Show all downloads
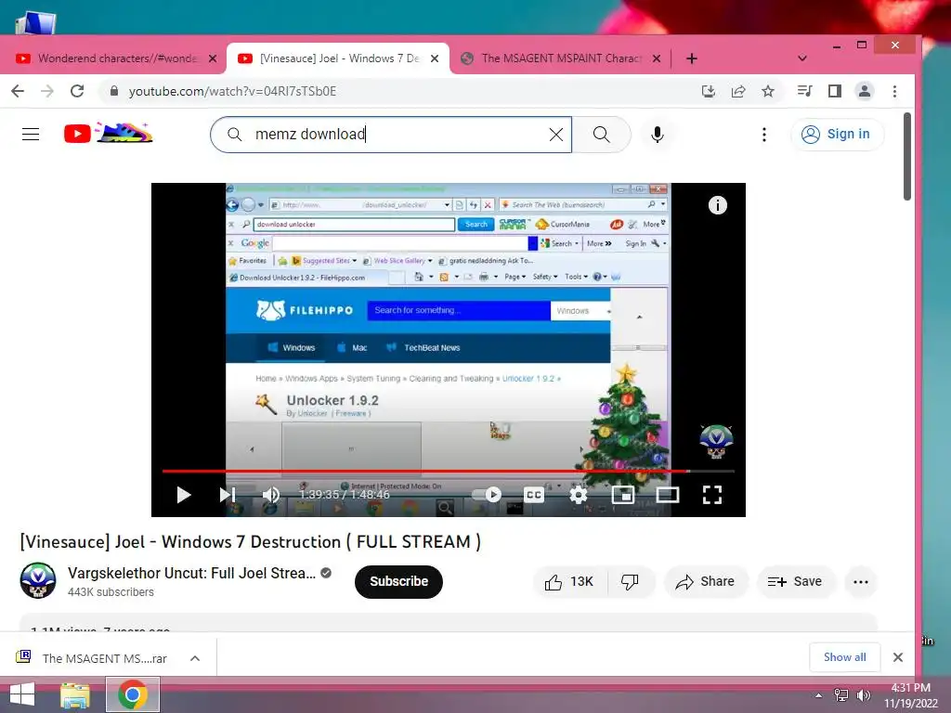951x713 pixels. pyautogui.click(x=844, y=657)
